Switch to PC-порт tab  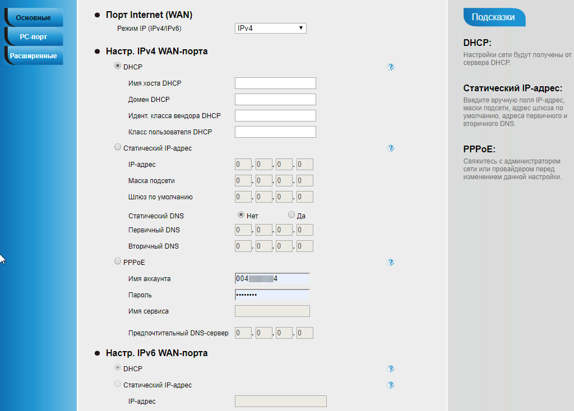(33, 37)
